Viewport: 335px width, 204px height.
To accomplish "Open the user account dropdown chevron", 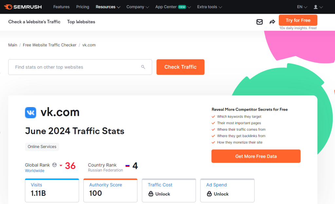I will point(321,7).
